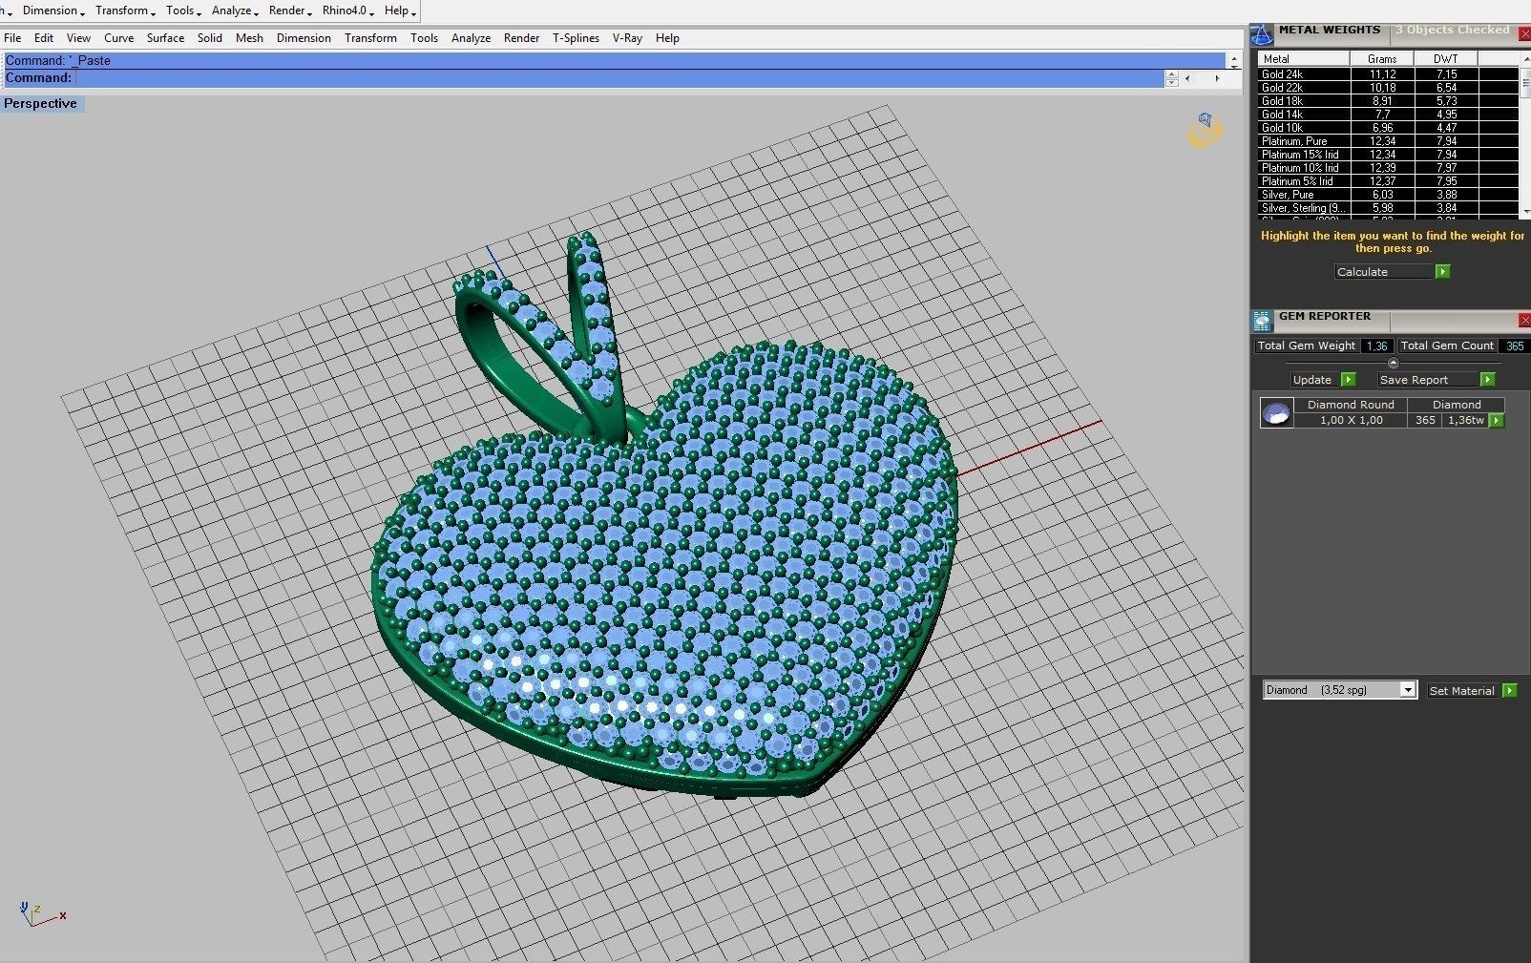Open the top Transform dropdown menu
This screenshot has height=963, width=1531.
point(124,10)
